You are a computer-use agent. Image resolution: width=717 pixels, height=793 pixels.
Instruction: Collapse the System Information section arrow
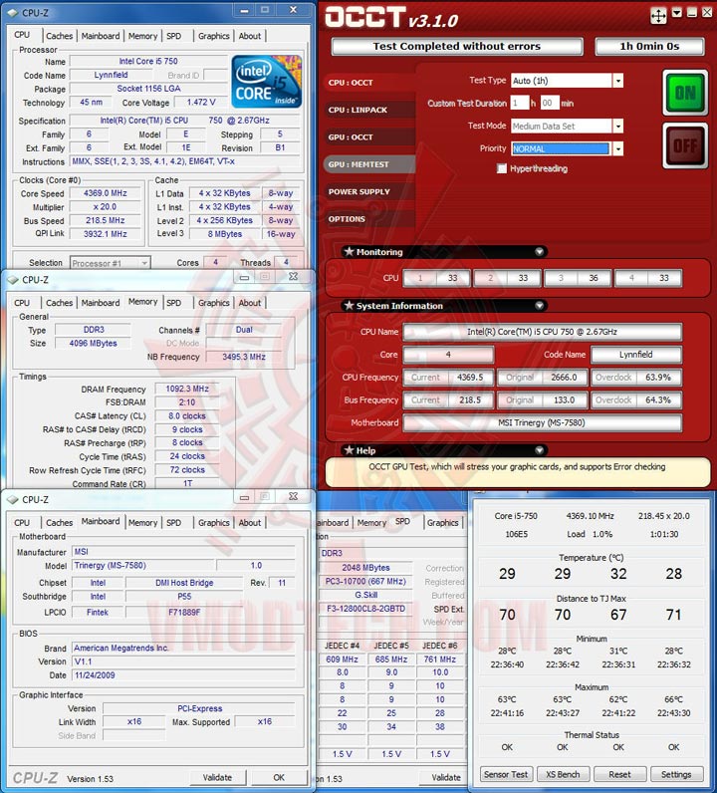click(540, 306)
